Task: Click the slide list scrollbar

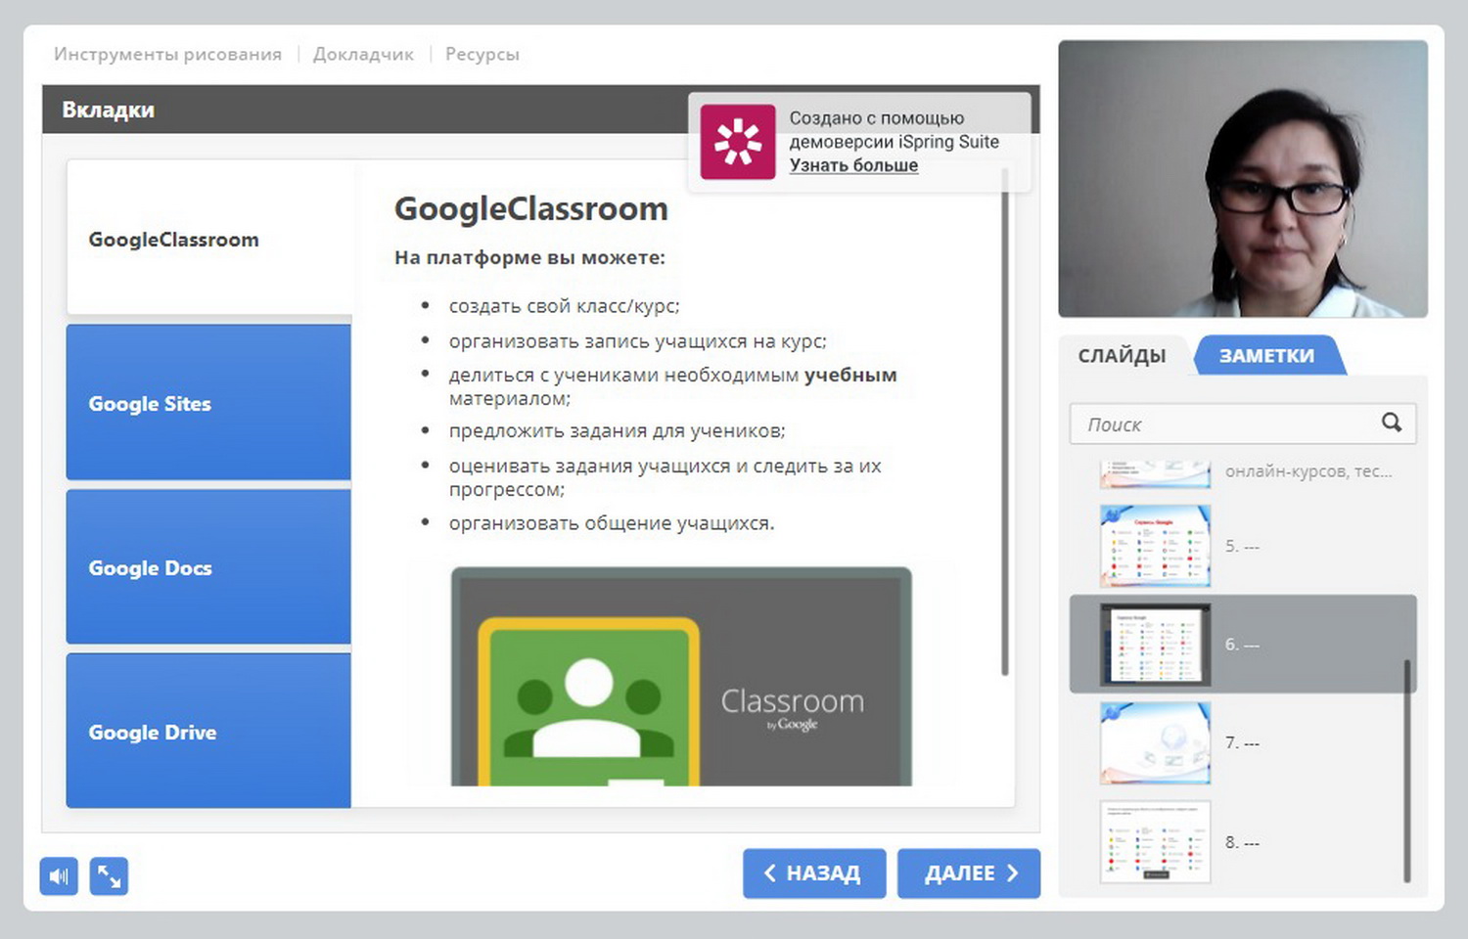Action: [1407, 771]
